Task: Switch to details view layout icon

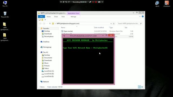Action: 139,87
